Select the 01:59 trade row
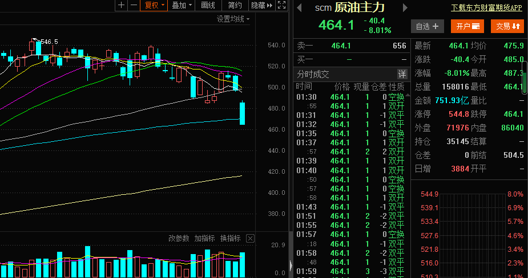The height and width of the screenshot is (278, 528). (x=350, y=271)
